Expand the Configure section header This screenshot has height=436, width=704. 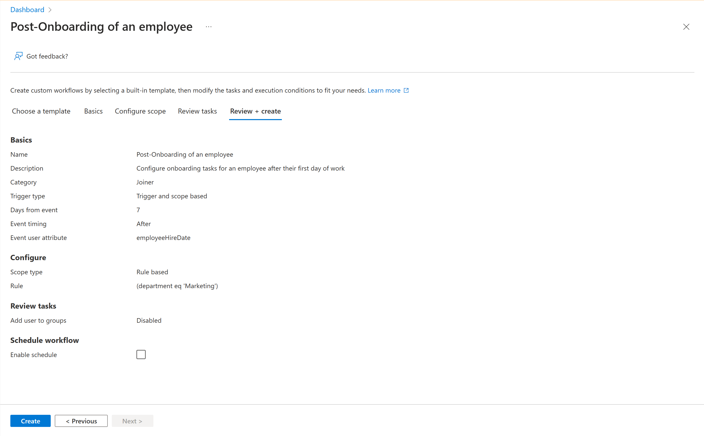(28, 257)
